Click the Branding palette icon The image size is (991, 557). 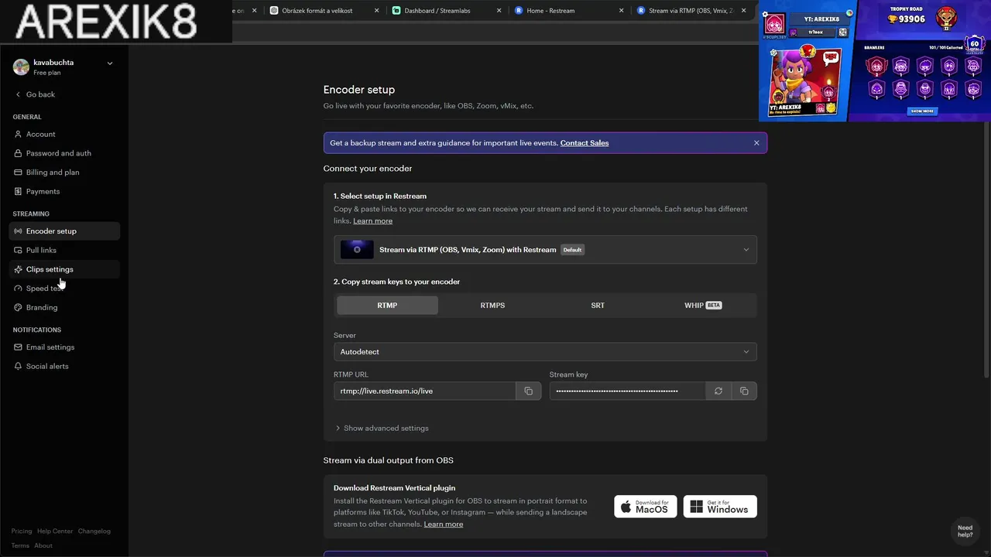coord(19,307)
